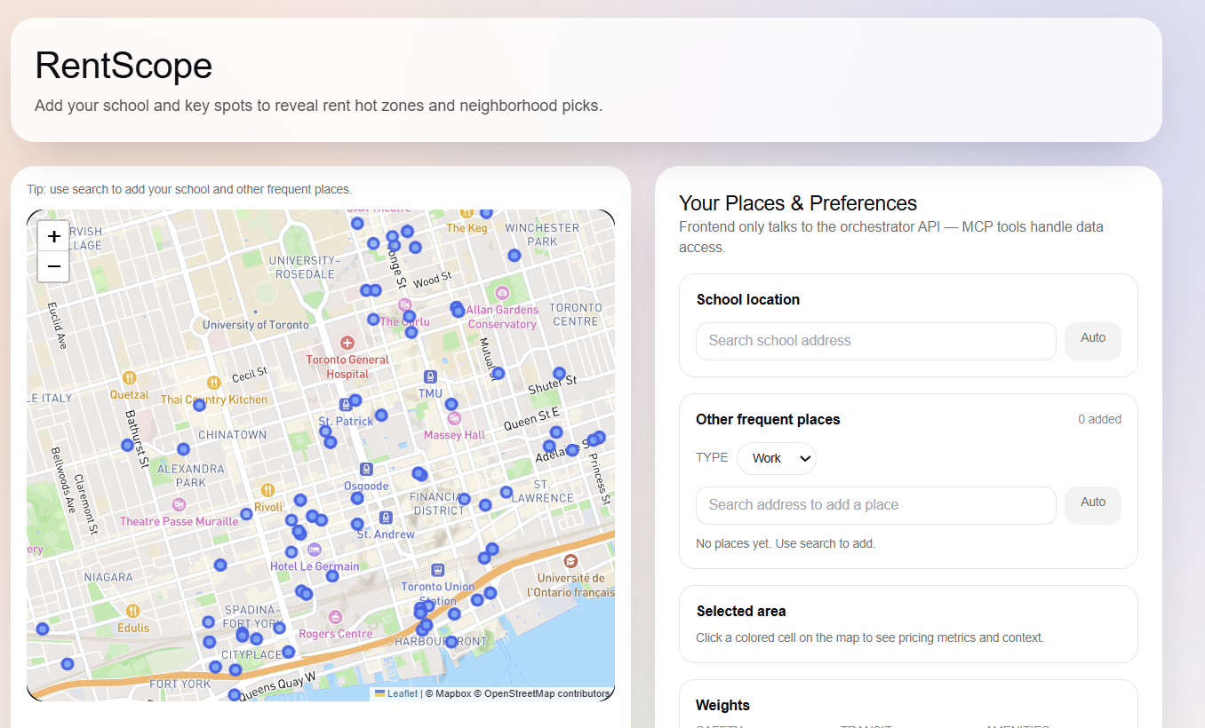Click the CITYPLACE map label
The width and height of the screenshot is (1205, 728).
tap(251, 654)
